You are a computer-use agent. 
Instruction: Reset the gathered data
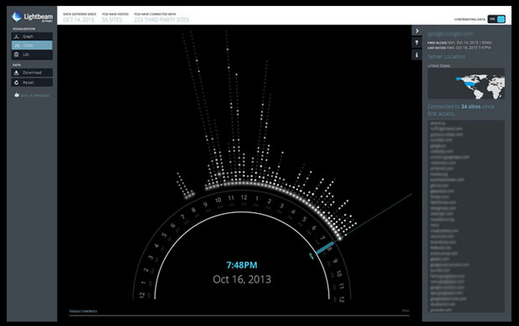point(32,82)
